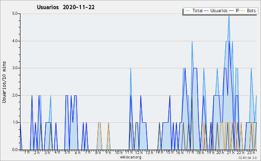Click the 8 h x-axis label
Viewport: 261px width, 161px height.
coord(98,152)
